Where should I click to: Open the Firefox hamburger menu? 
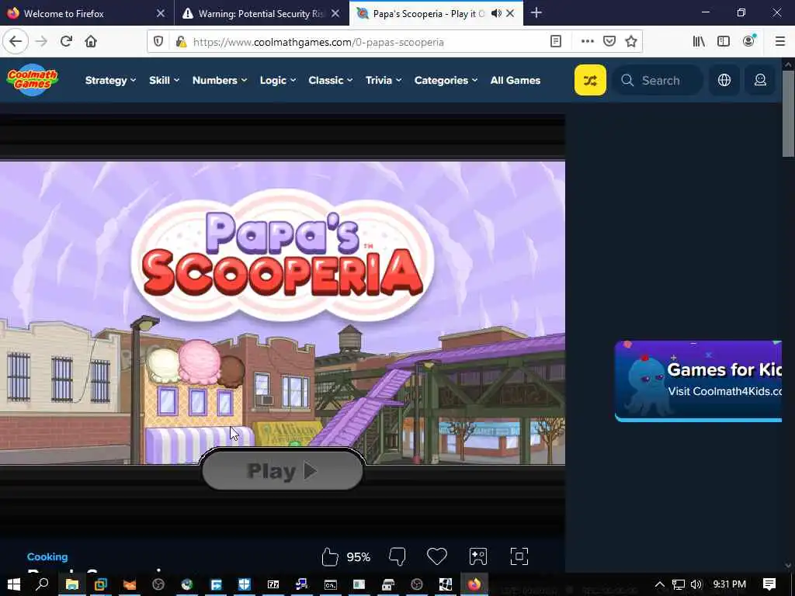(780, 42)
